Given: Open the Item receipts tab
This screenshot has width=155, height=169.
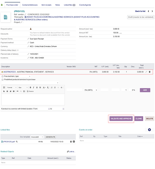Looking at the screenshot, I should pos(46,5).
